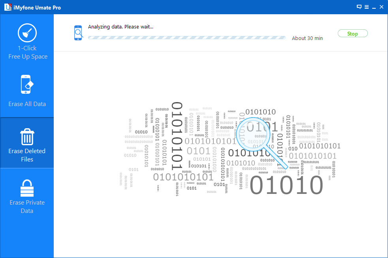
Task: Open the feedback chat icon
Action: (x=359, y=7)
